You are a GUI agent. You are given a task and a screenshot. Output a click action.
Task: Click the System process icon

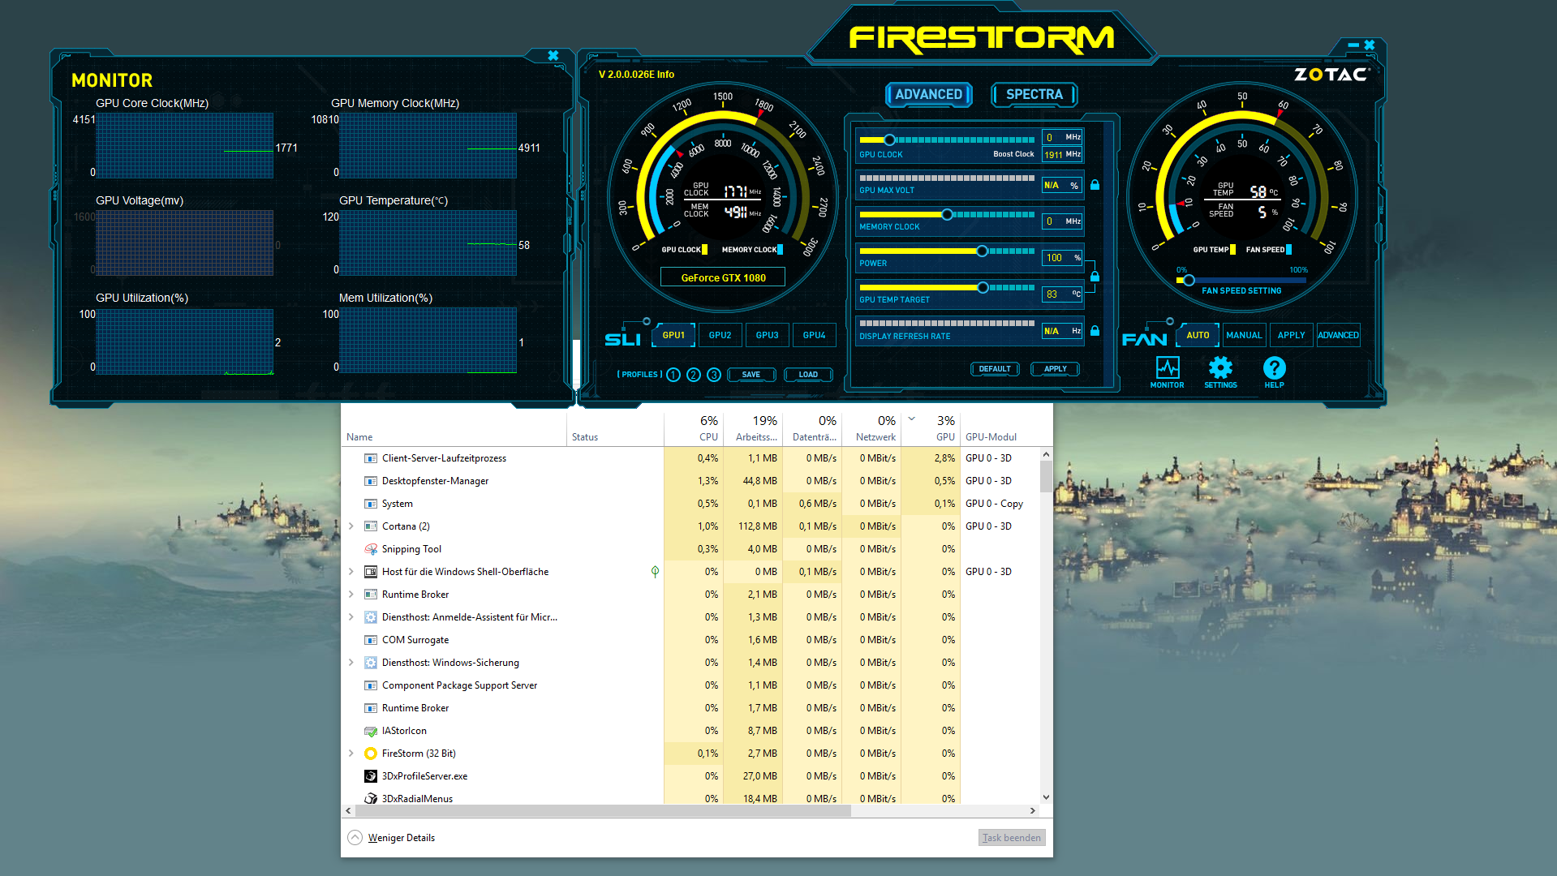371,504
